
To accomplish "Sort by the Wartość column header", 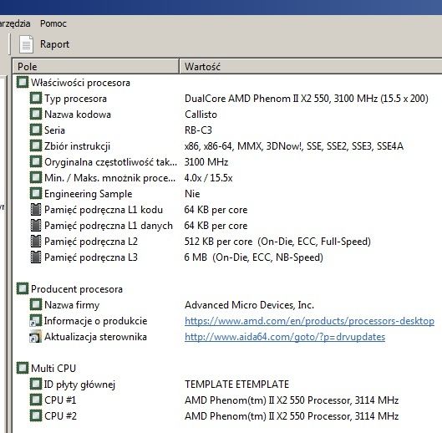I will coord(311,67).
